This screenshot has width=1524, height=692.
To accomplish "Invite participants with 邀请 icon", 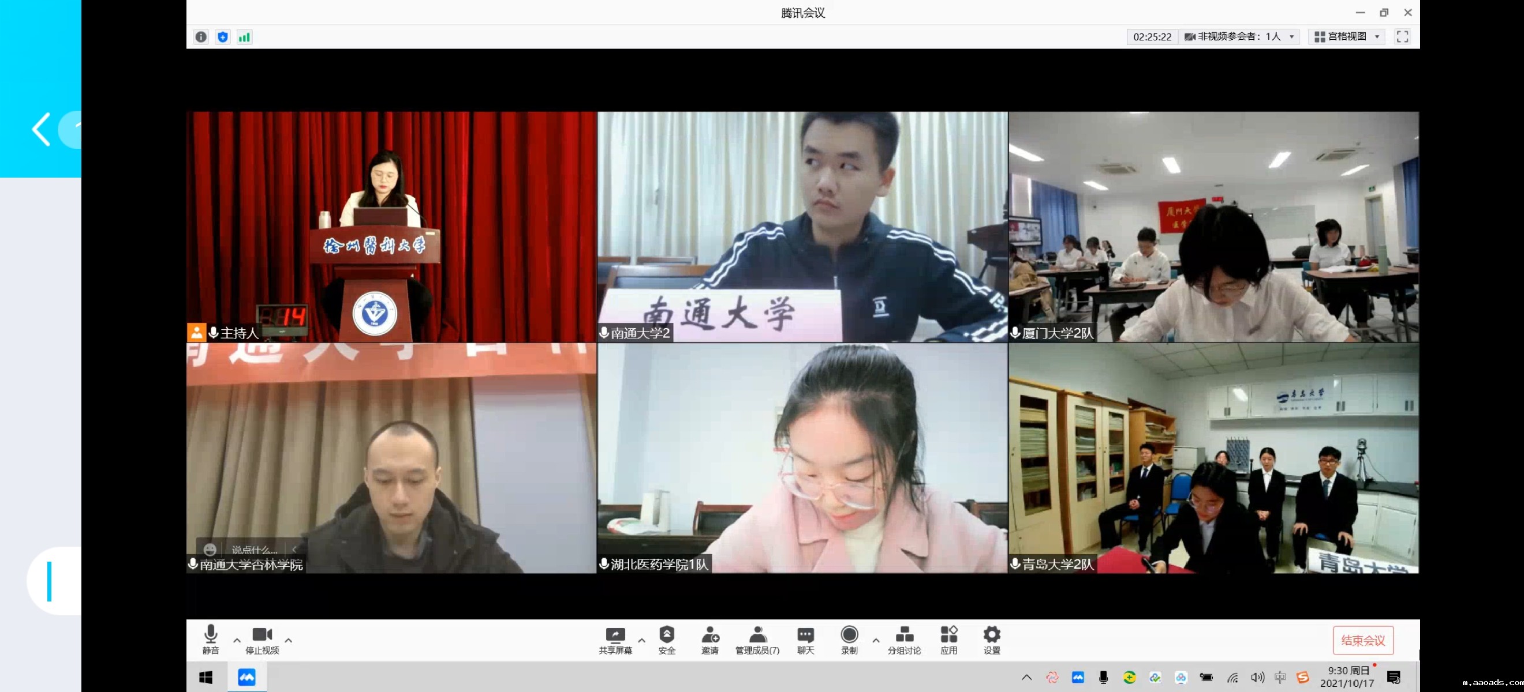I will [x=709, y=640].
